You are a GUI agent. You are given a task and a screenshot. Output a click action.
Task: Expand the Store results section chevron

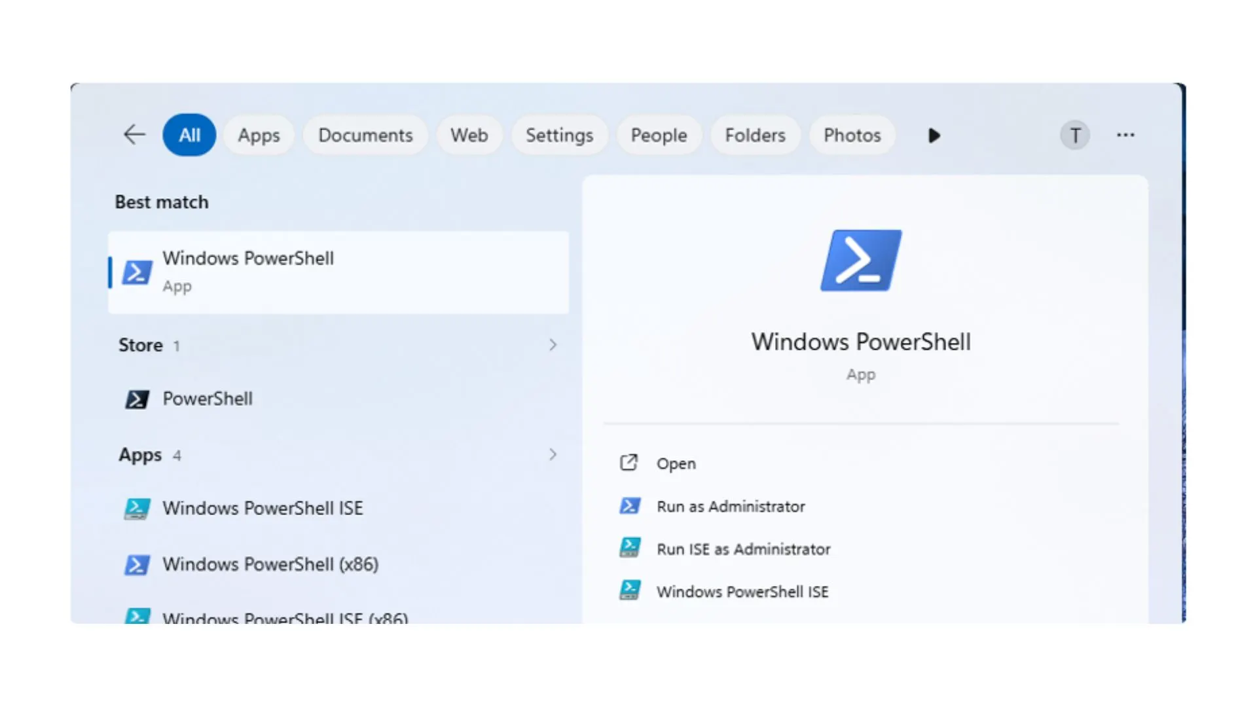coord(553,345)
